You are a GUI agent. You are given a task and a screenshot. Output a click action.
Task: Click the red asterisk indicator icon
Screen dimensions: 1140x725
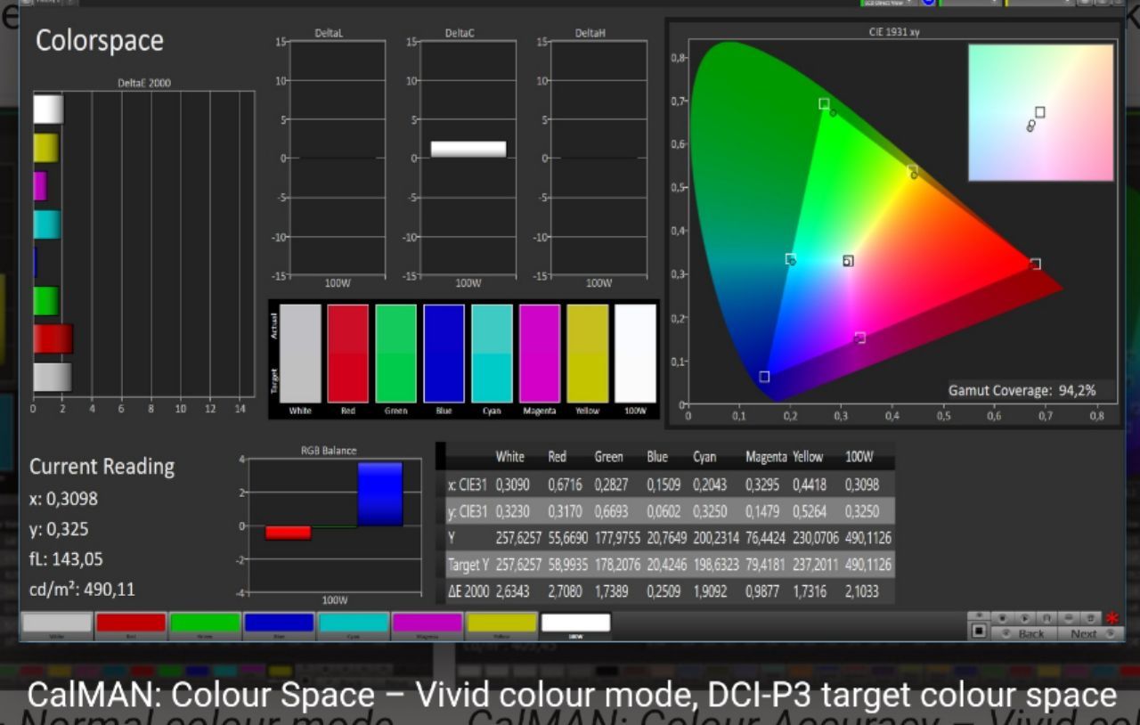tap(1112, 618)
